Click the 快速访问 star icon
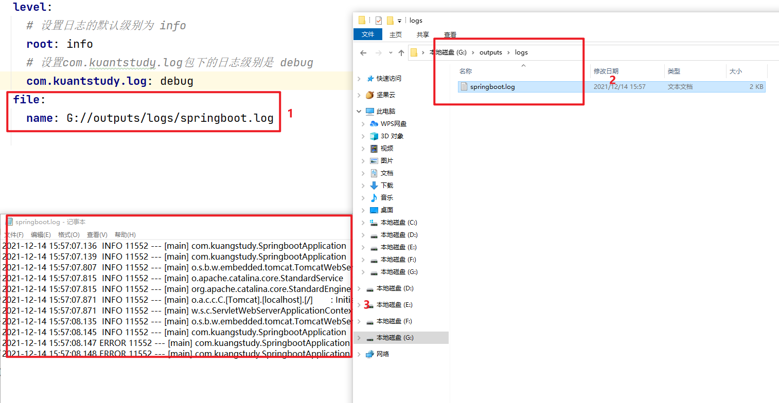 pos(370,79)
